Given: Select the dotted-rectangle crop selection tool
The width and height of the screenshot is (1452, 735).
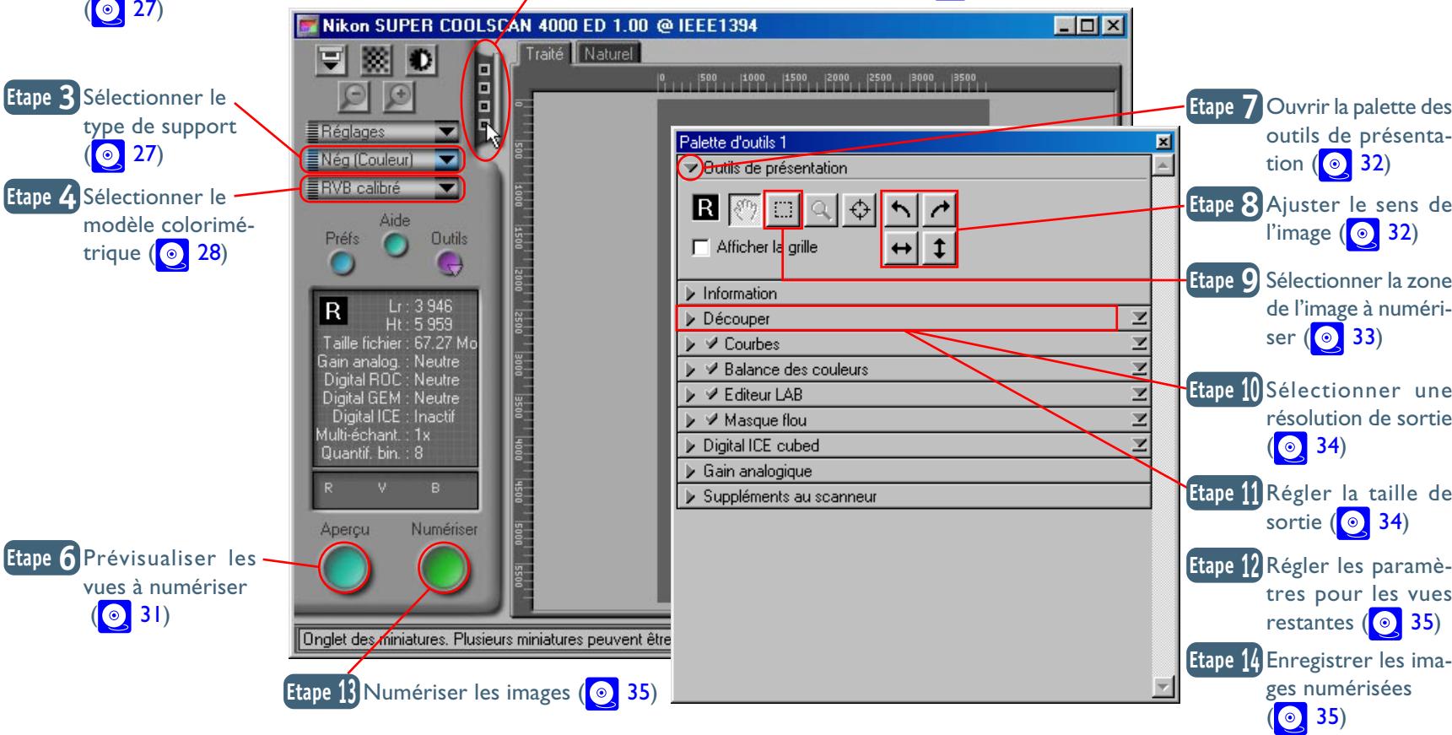Looking at the screenshot, I should click(x=783, y=209).
